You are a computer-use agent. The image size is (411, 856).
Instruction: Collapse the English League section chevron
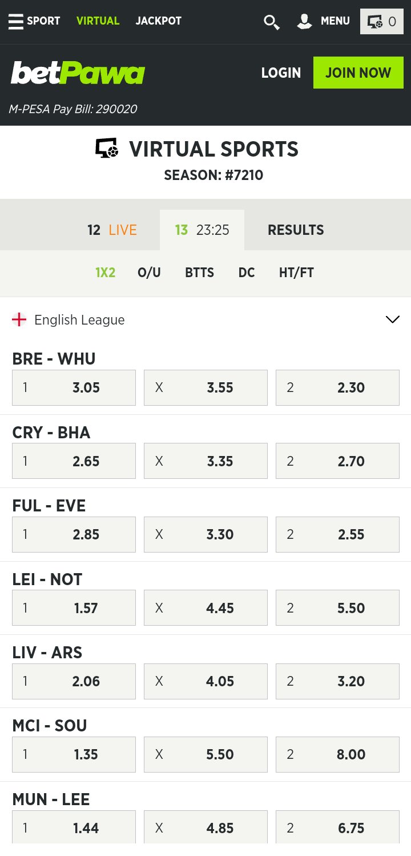coord(393,319)
